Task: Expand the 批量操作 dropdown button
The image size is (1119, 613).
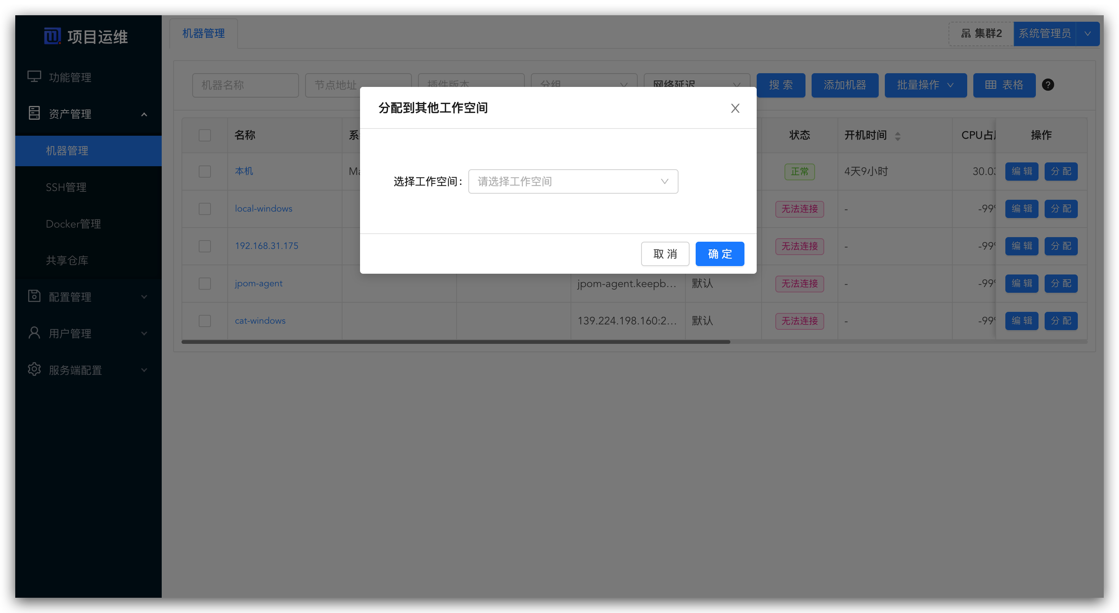Action: [925, 85]
